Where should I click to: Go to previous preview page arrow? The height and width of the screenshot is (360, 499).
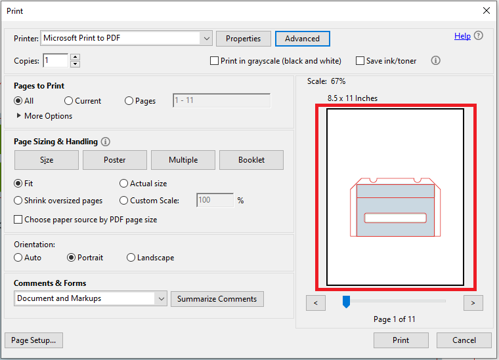pos(316,303)
